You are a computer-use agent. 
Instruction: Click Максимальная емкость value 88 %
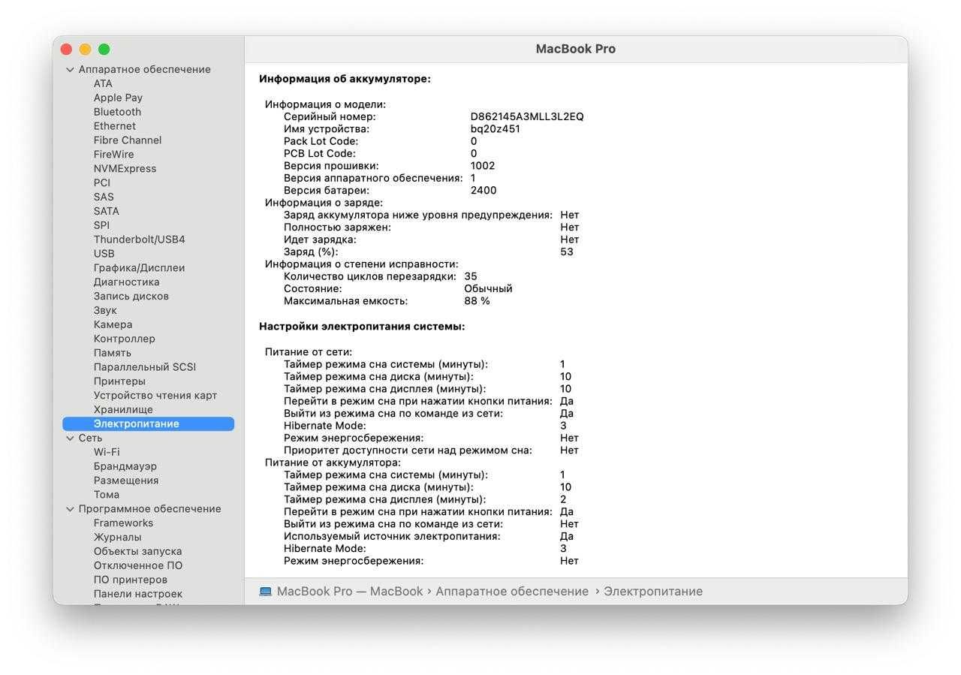pyautogui.click(x=477, y=301)
